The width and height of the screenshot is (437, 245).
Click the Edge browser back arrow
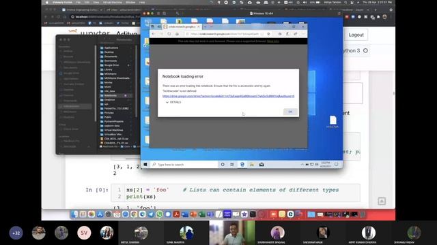click(154, 33)
